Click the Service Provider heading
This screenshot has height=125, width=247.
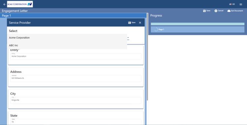pos(20,23)
